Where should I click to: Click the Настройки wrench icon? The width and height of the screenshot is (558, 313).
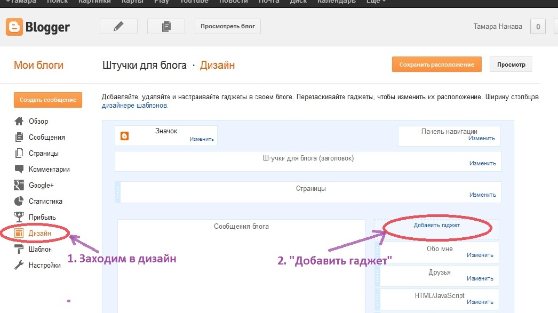click(19, 265)
